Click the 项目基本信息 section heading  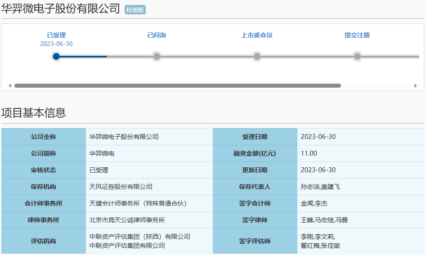click(33, 113)
